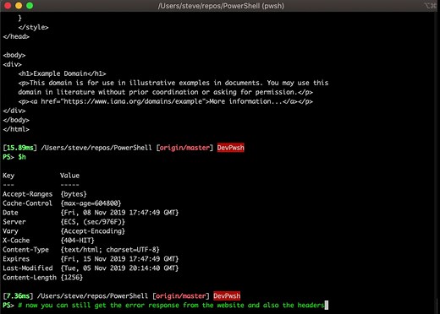Click the 'Expires' key
This screenshot has height=314, width=440.
(x=16, y=259)
